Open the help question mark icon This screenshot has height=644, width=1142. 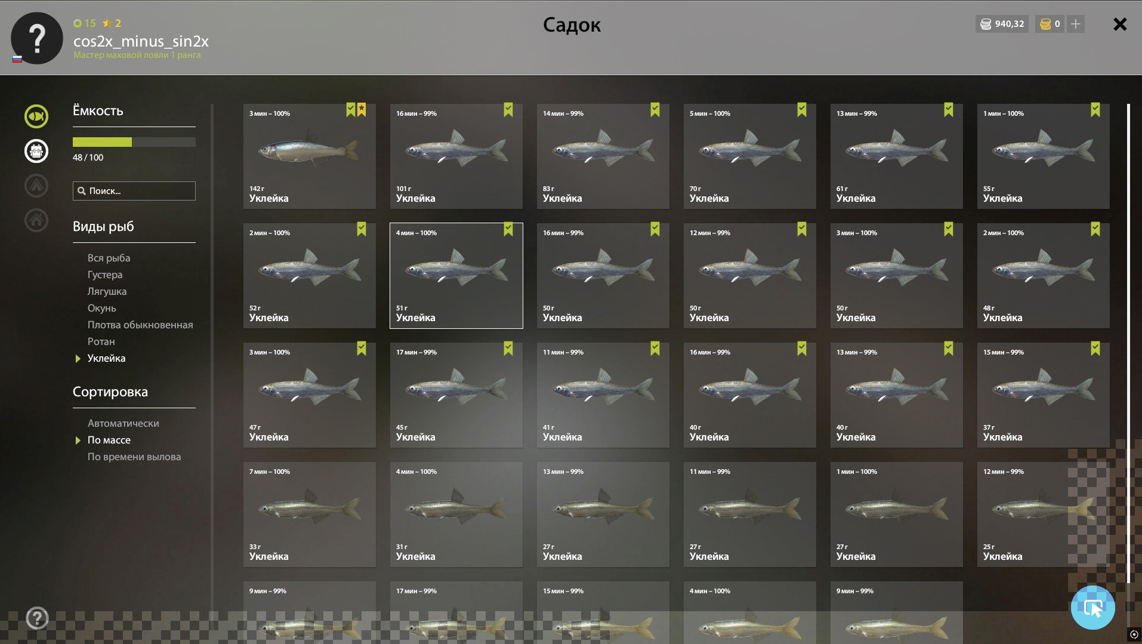(x=37, y=618)
